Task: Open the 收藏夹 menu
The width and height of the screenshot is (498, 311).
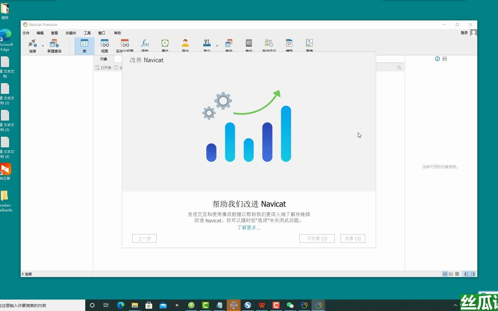Action: (71, 33)
